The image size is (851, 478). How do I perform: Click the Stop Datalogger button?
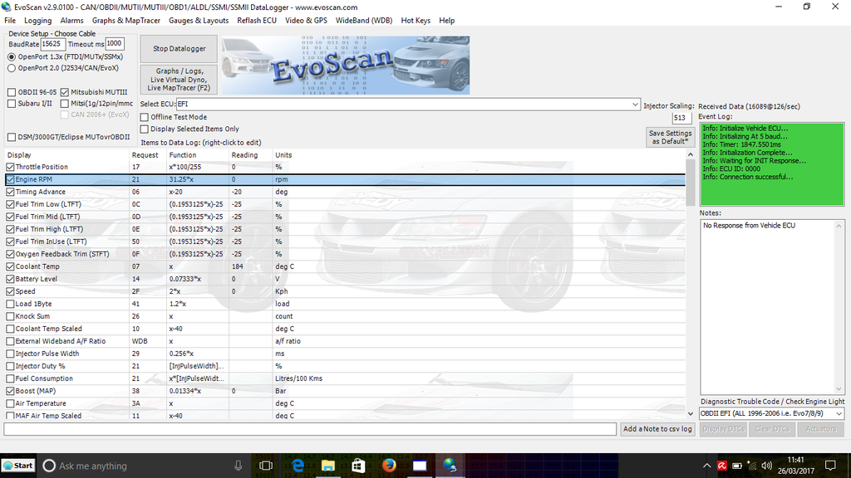coord(180,49)
